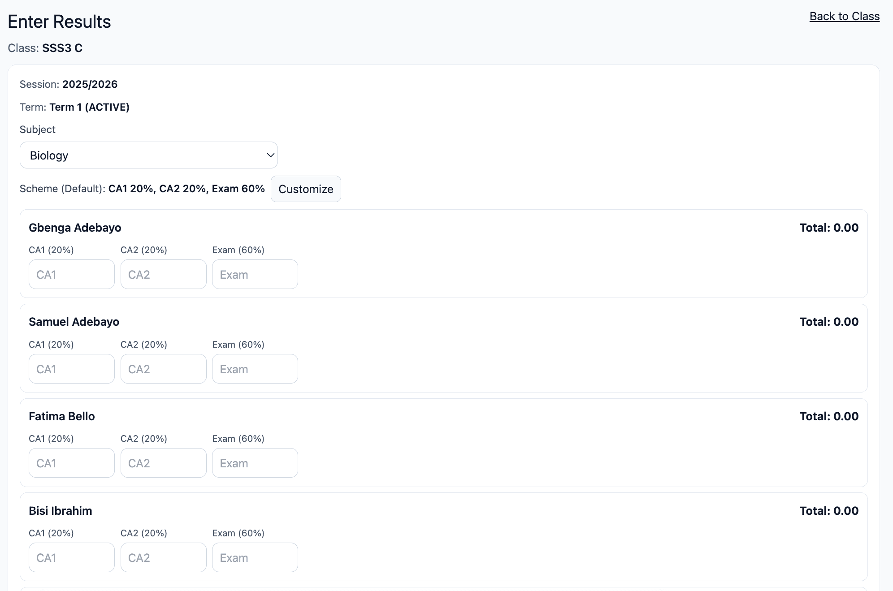Viewport: 893px width, 591px height.
Task: Click Fatima Bello's Total score label
Action: pos(828,416)
